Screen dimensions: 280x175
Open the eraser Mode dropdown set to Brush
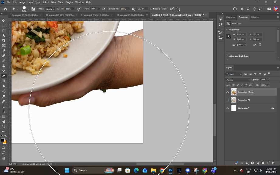(50, 9)
